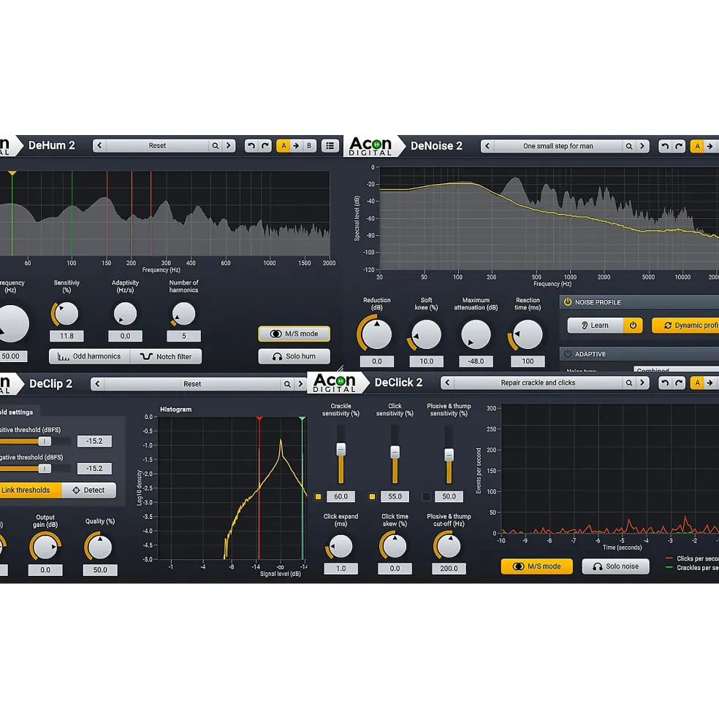Viewport: 719px width, 719px height.
Task: Toggle Solo noise in DeClick 2
Action: point(616,566)
